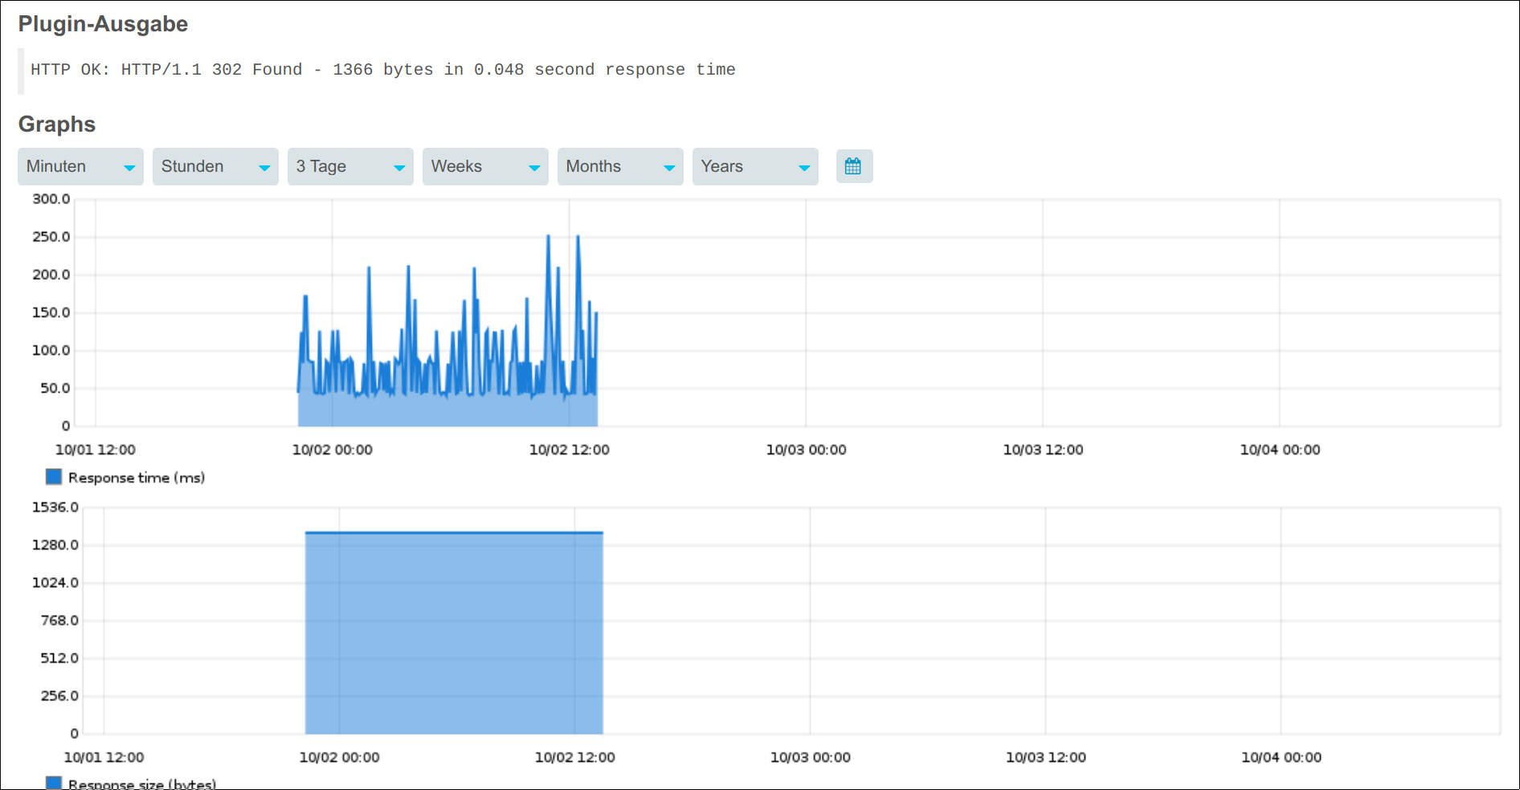Click the HTTP OK plugin output text
The width and height of the screenshot is (1520, 790).
[x=383, y=70]
